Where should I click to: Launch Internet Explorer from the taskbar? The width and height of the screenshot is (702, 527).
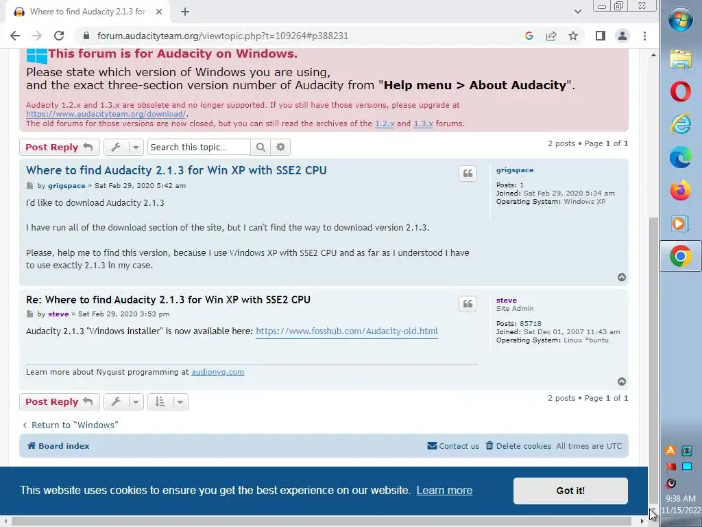pyautogui.click(x=681, y=125)
